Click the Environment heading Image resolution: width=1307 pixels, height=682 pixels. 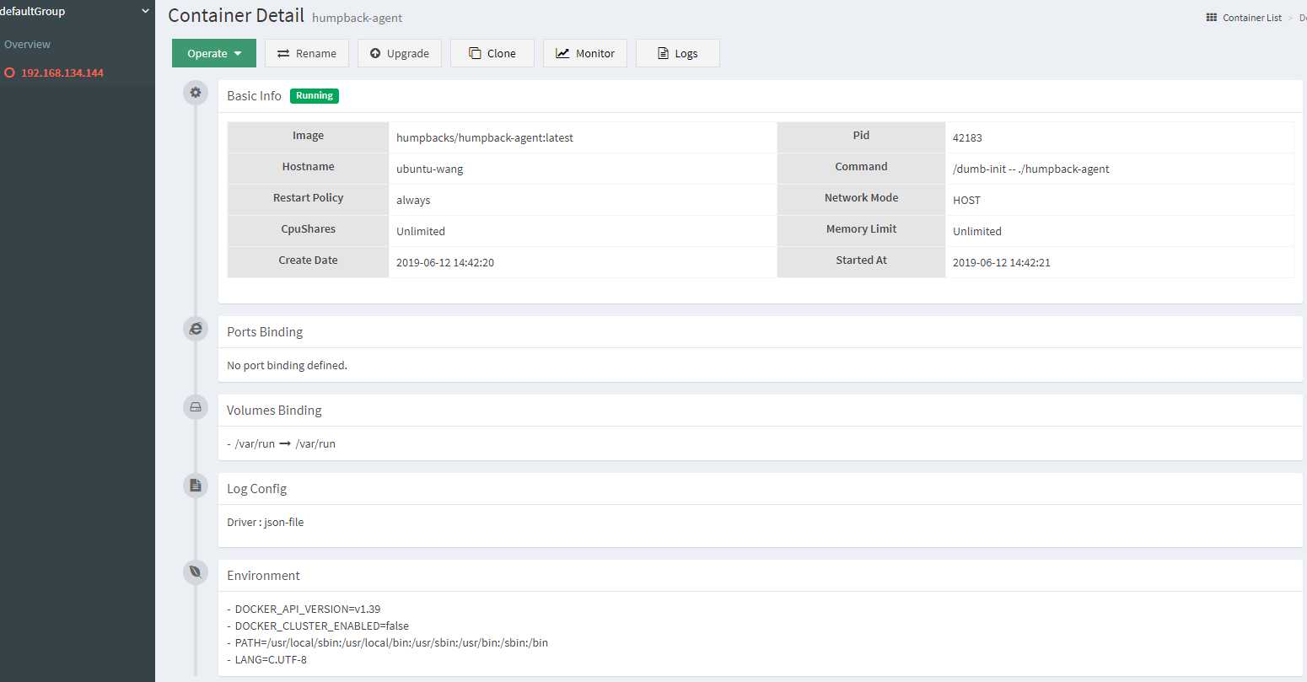[263, 576]
